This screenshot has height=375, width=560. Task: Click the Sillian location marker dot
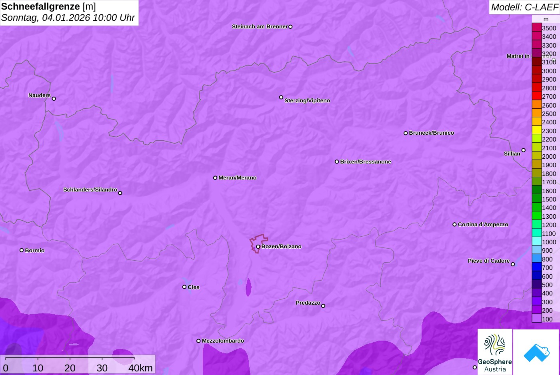[x=524, y=150]
